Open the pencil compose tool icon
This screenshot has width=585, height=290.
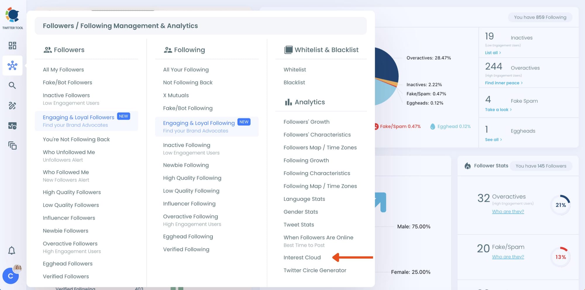pos(12,105)
